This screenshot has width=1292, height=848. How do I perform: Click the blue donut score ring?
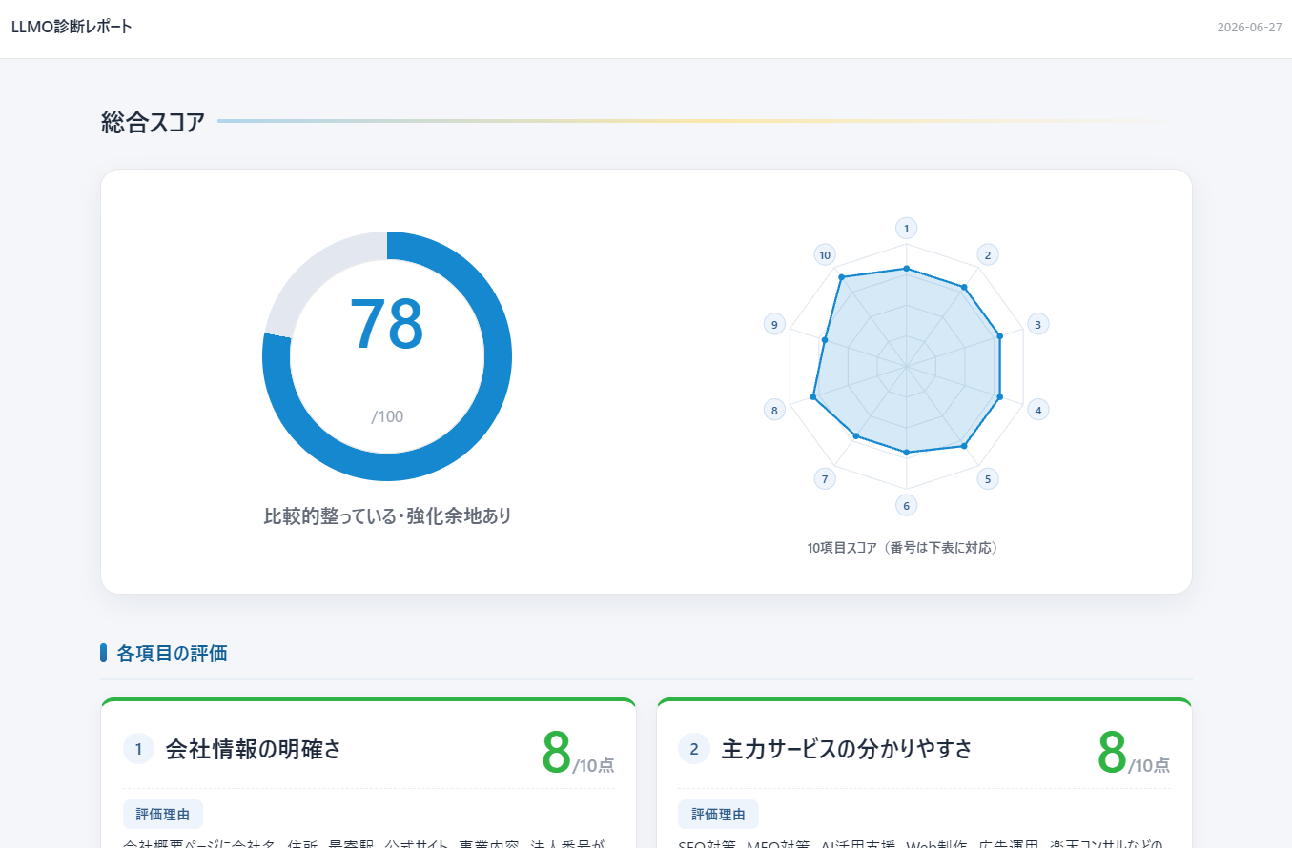pyautogui.click(x=387, y=356)
